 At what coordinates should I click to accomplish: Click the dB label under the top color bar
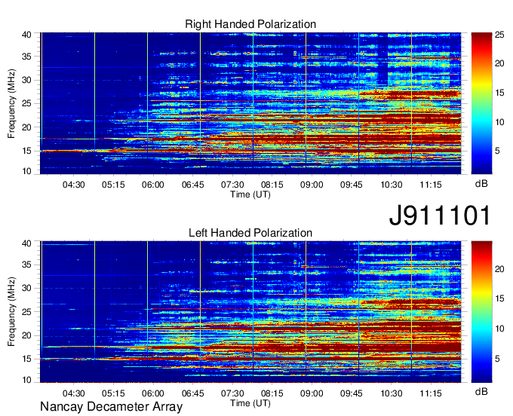pos(481,184)
